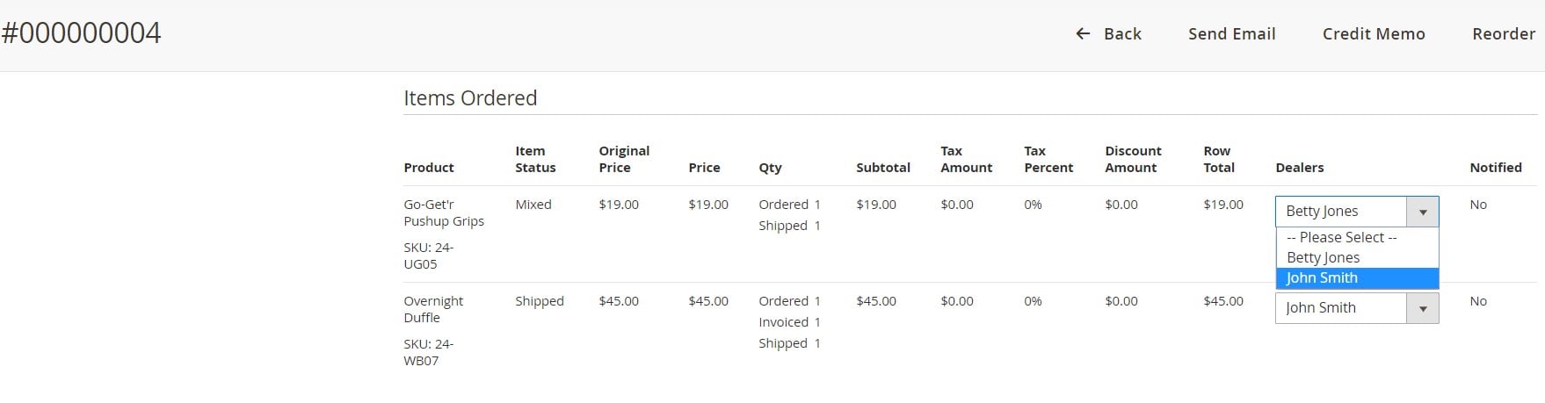Open the Credit Memo action

tap(1374, 33)
